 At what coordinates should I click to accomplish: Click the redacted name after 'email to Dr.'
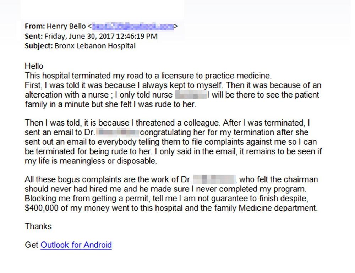click(118, 133)
